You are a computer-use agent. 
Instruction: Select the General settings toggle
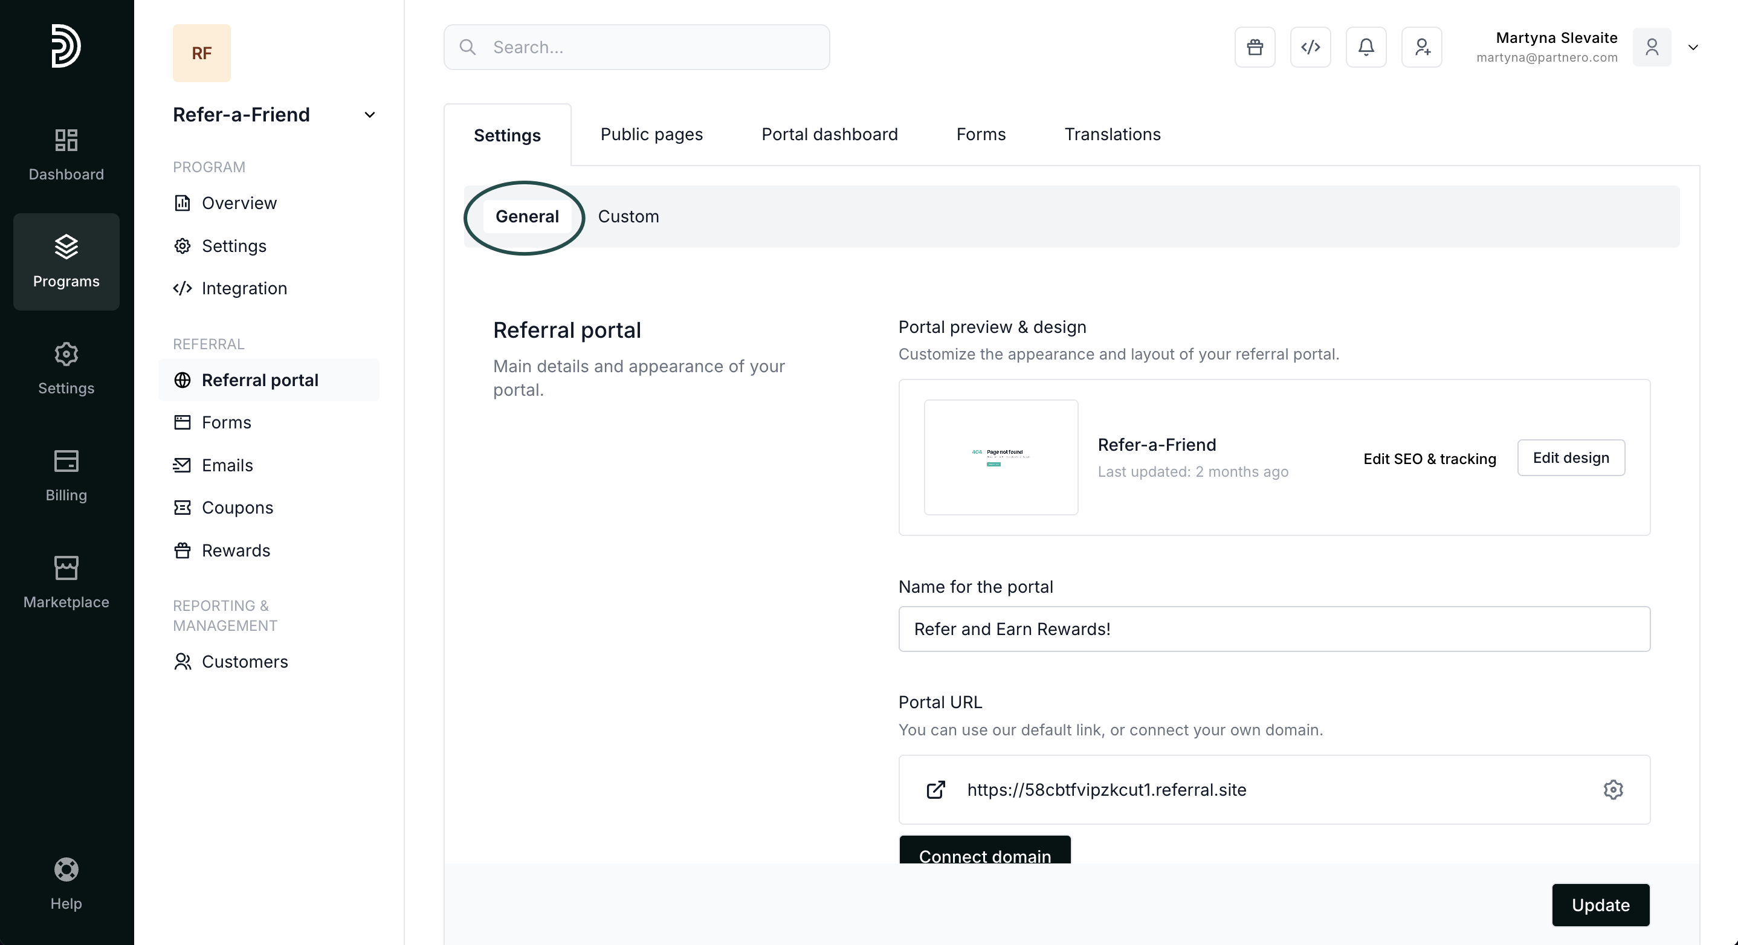click(x=527, y=216)
